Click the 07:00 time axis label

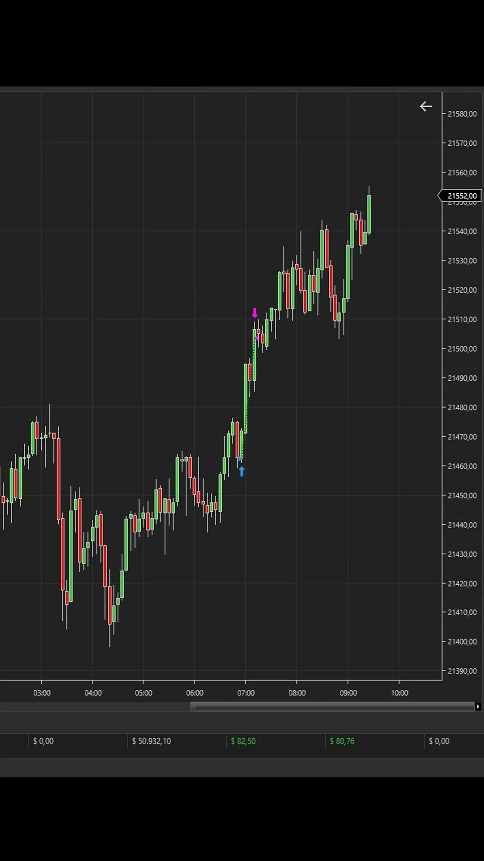(x=246, y=693)
